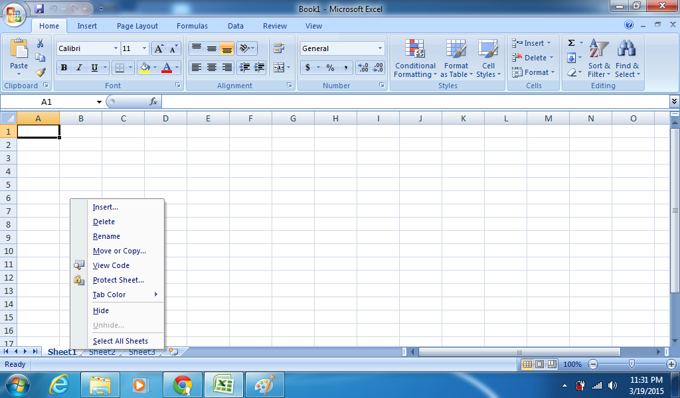Center text horizontally
The width and height of the screenshot is (680, 398).
pos(212,68)
